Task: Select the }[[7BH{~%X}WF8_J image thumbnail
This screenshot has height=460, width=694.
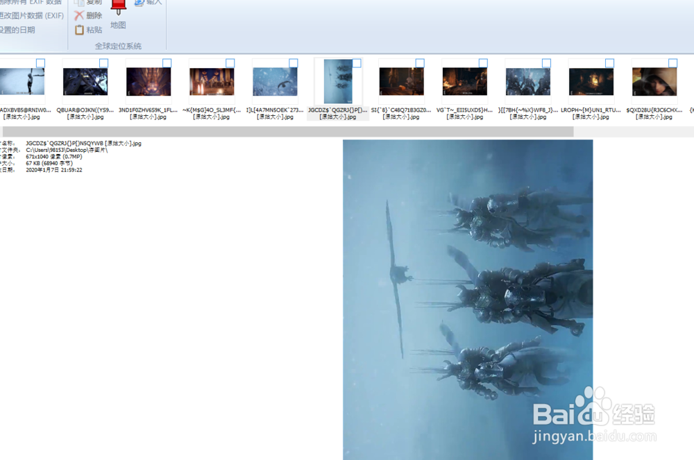Action: [528, 82]
